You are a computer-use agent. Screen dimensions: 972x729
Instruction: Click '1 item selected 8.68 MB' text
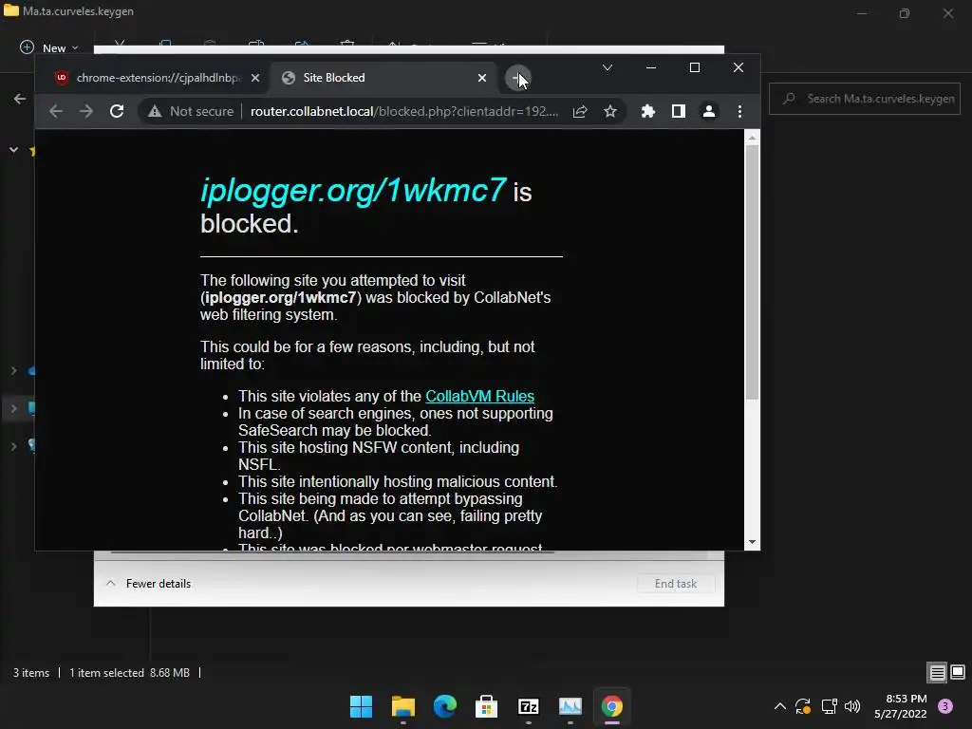tap(129, 673)
